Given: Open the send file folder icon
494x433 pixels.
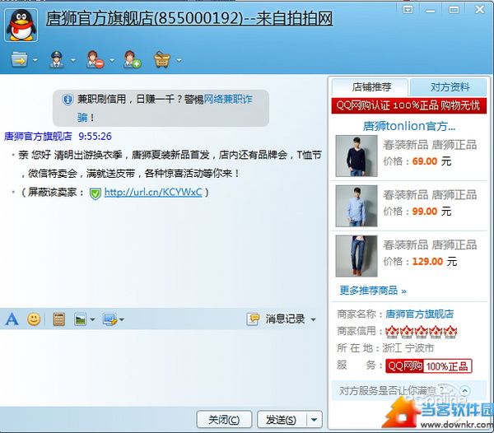Looking at the screenshot, I should [x=19, y=60].
